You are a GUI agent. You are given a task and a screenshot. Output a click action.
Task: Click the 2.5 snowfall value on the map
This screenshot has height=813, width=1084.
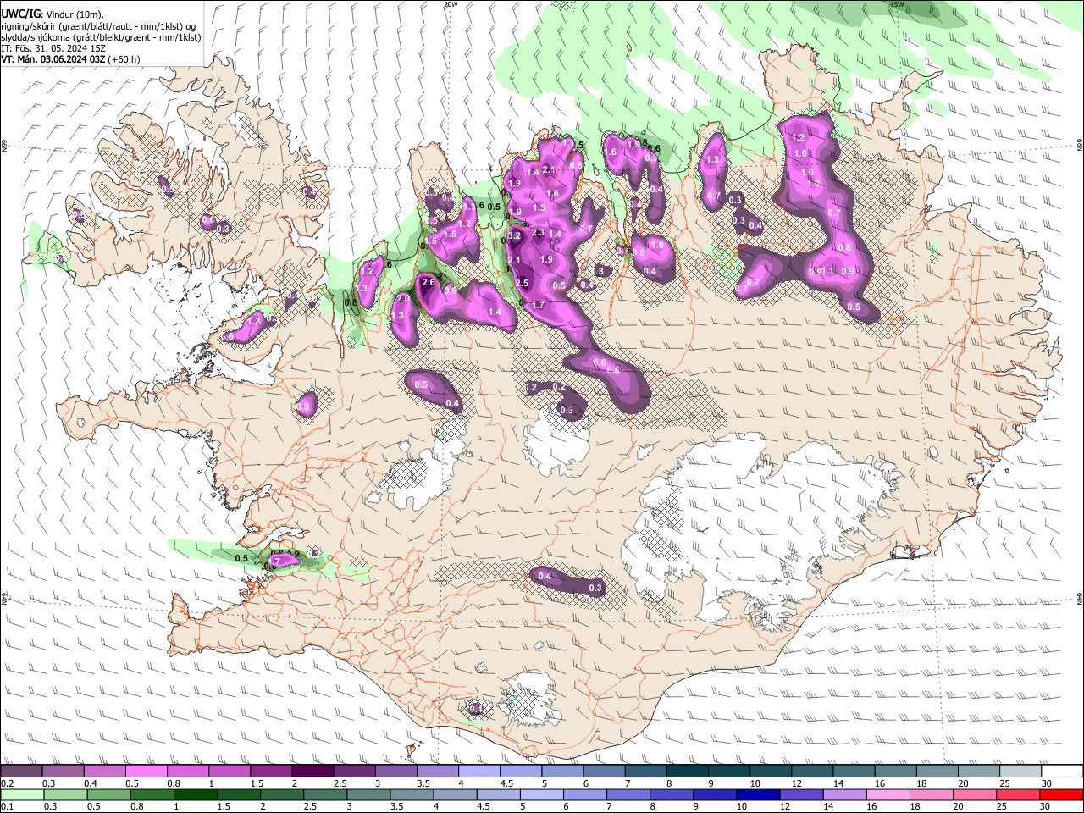click(522, 283)
